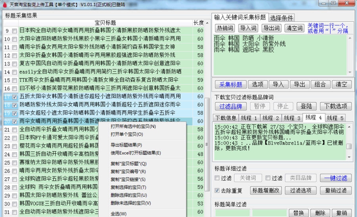This screenshot has height=217, width=357.
Task: Click the 热销词 button
Action: pos(225,28)
